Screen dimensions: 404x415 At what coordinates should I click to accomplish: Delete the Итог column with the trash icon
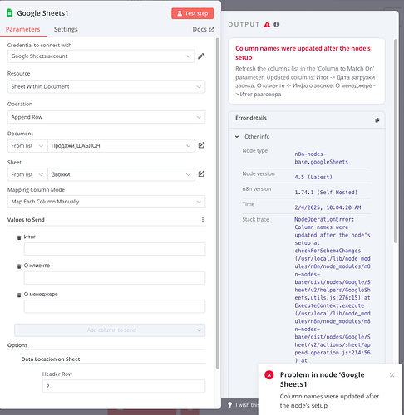coord(19,237)
